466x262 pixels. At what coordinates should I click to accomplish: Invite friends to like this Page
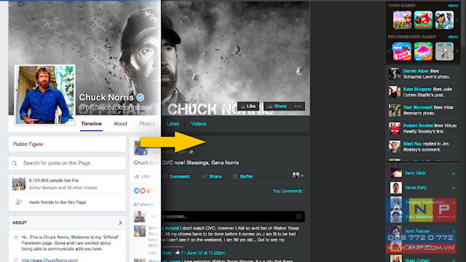[57, 202]
